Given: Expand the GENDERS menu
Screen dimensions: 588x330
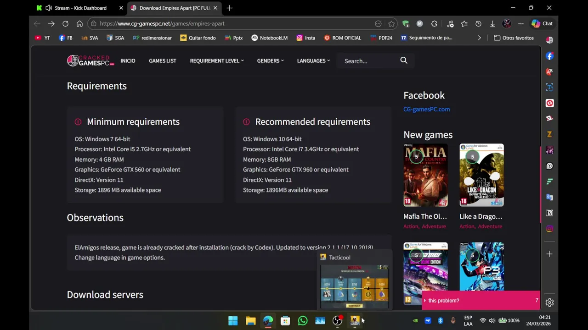Looking at the screenshot, I should tap(270, 60).
